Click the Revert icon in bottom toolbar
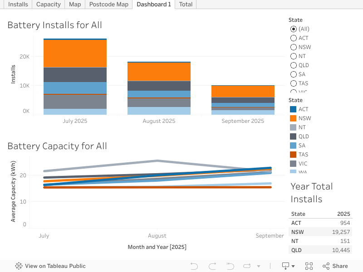 click(230, 266)
